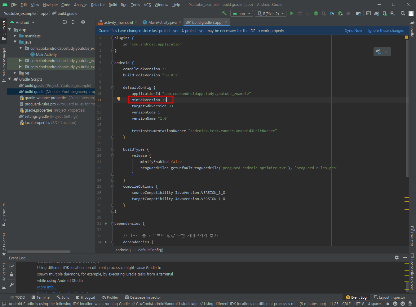Run the app with the green play button

[292, 13]
